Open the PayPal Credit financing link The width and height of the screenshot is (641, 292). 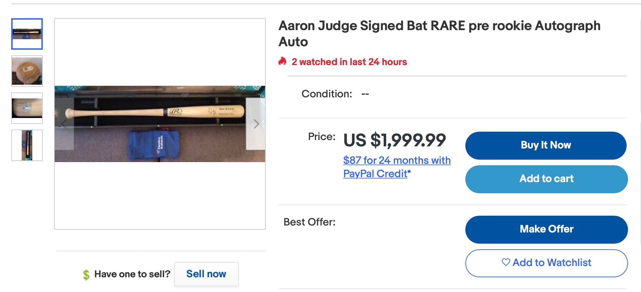coord(397,167)
